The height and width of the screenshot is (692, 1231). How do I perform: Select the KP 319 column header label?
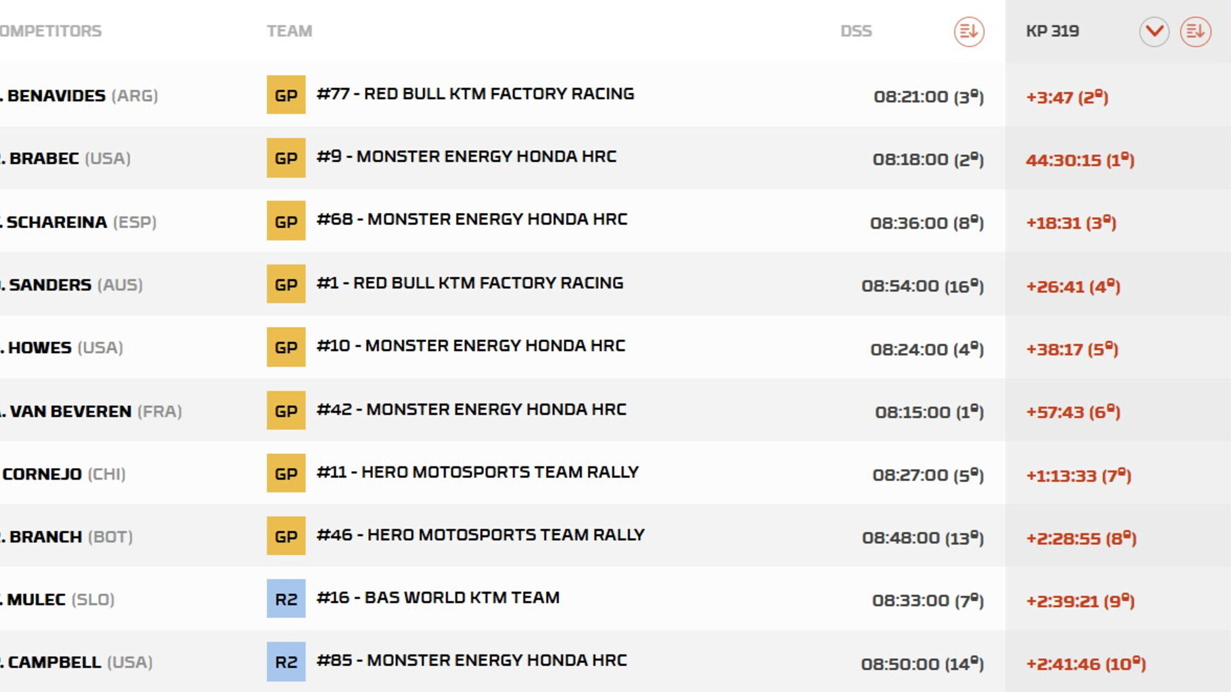tap(1052, 31)
